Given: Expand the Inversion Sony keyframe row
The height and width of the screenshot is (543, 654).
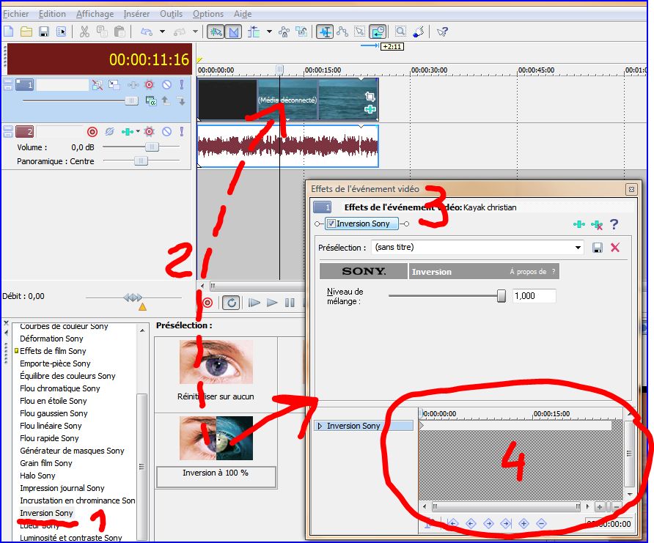Looking at the screenshot, I should (x=320, y=426).
